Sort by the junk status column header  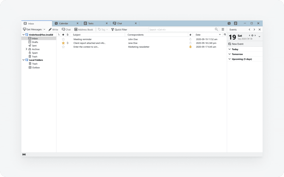tap(190, 35)
